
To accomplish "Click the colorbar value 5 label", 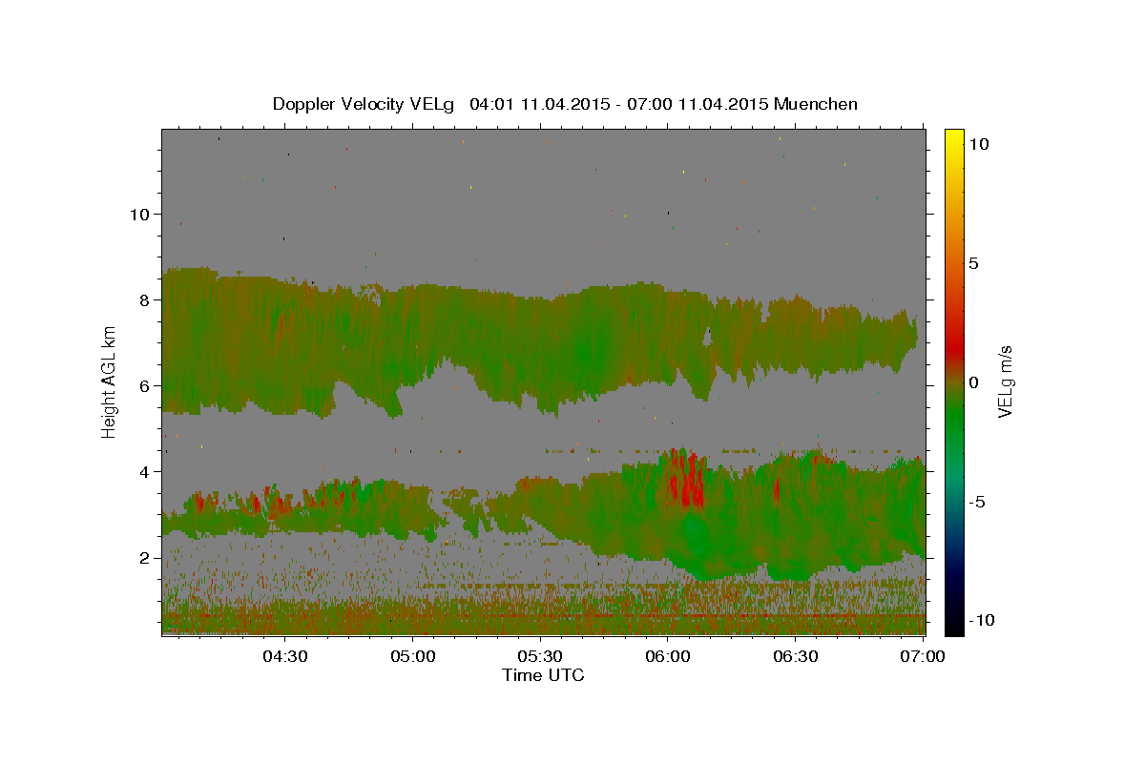I will (974, 263).
